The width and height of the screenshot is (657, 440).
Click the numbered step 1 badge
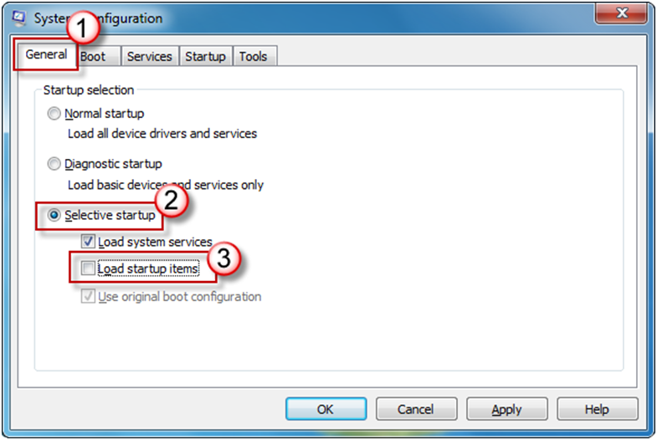(x=82, y=27)
